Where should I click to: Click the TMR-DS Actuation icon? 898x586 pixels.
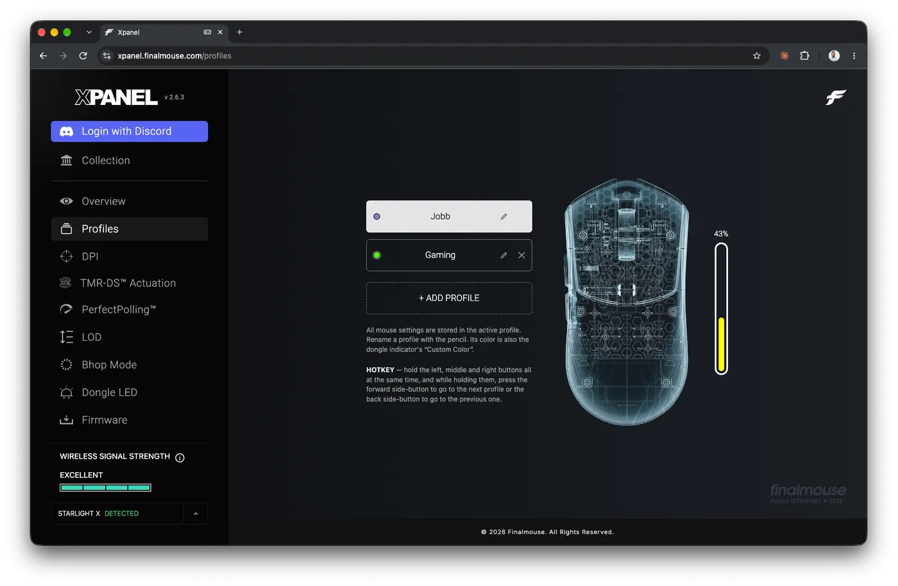click(x=65, y=283)
